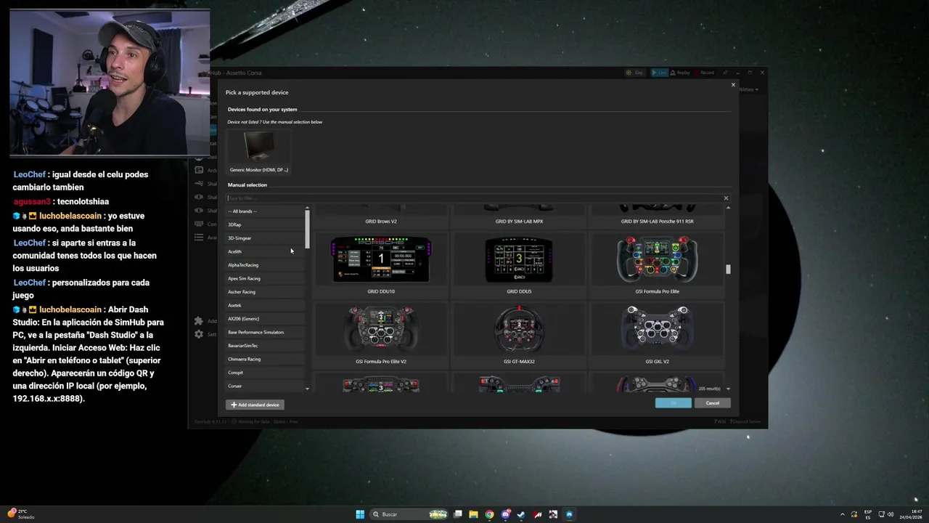929x523 pixels.
Task: Click the type-to-filter search field
Action: [x=473, y=198]
